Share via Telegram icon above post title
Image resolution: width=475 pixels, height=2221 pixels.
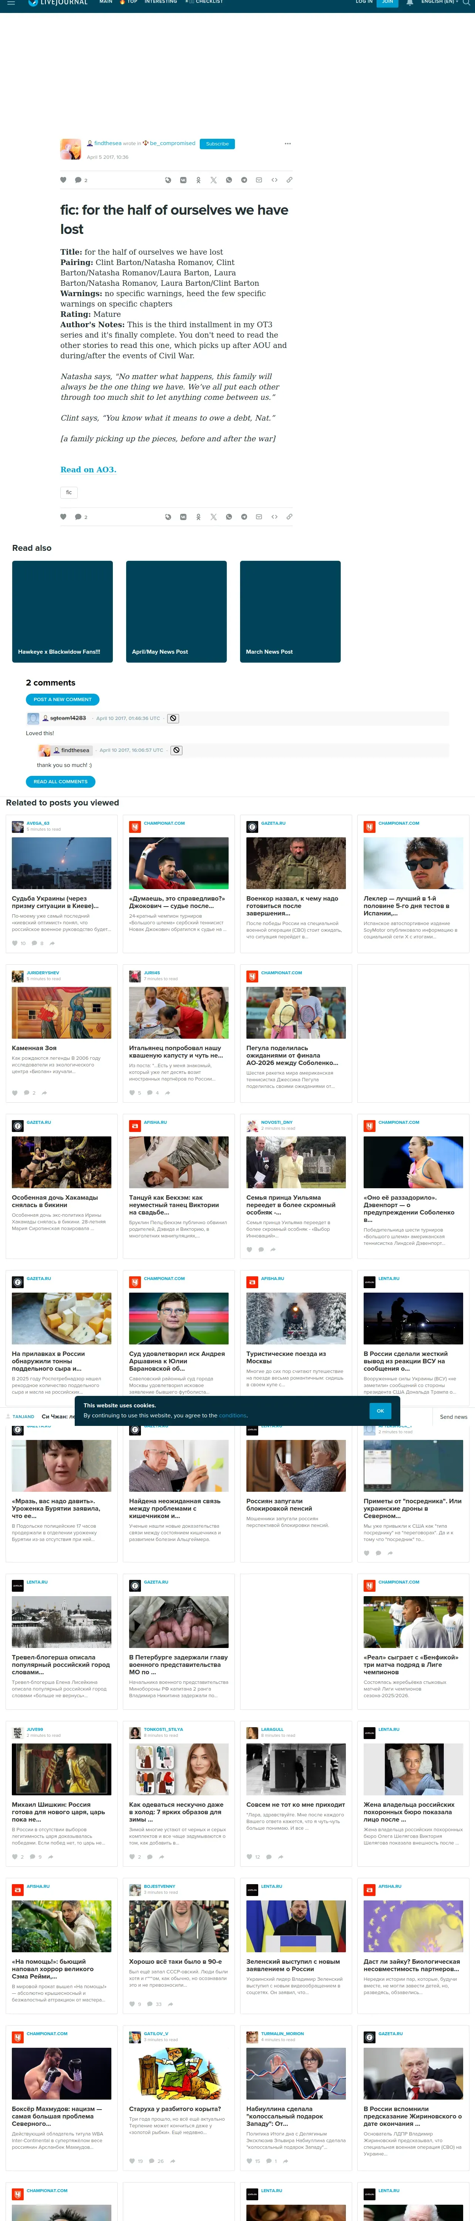244,180
